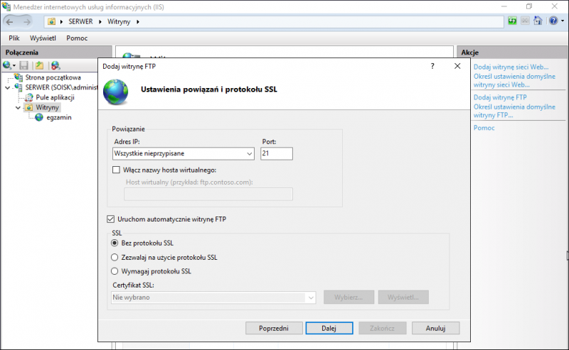Collapse the SERWER tree node
Image resolution: width=569 pixels, height=350 pixels.
[8, 88]
